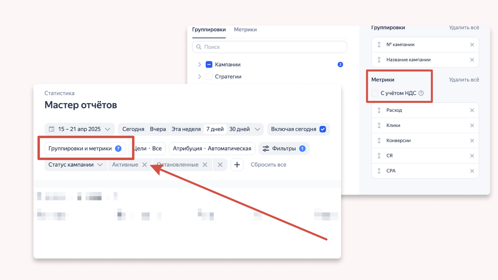This screenshot has width=498, height=280.
Task: Expand more period presets chevron
Action: pyautogui.click(x=257, y=129)
